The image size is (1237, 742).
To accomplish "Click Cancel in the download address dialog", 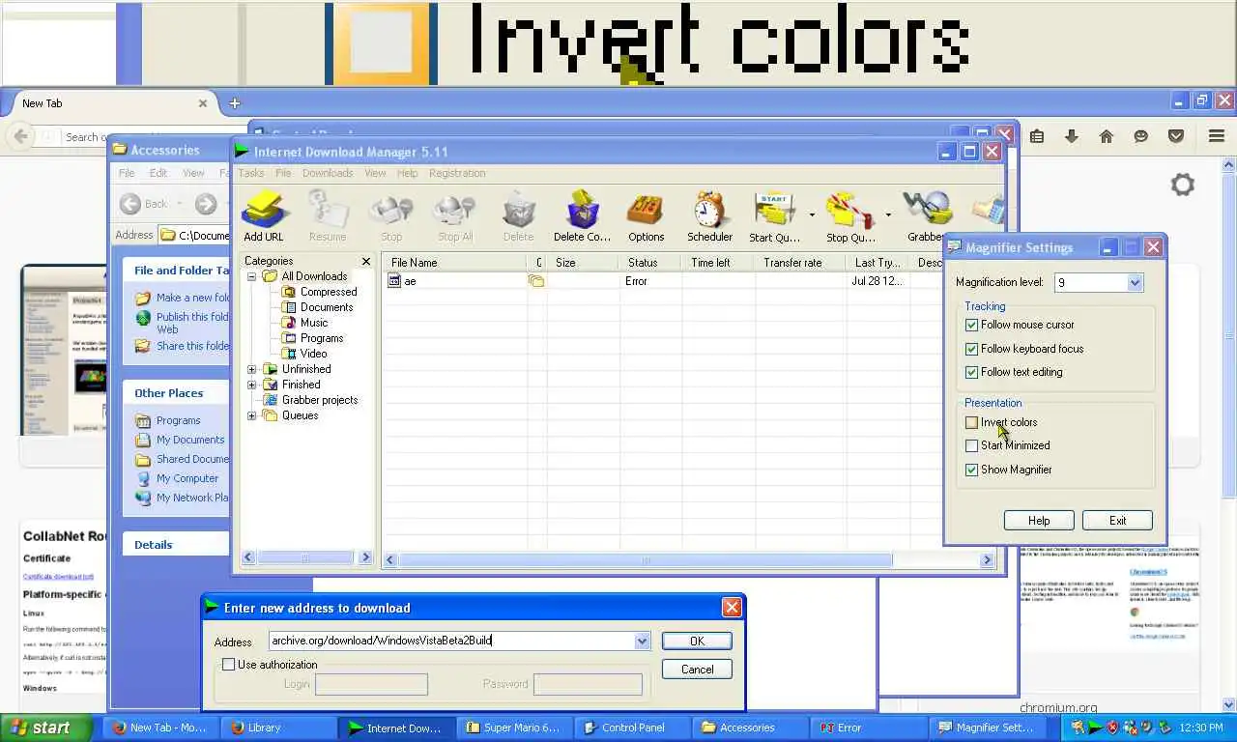I will point(697,669).
